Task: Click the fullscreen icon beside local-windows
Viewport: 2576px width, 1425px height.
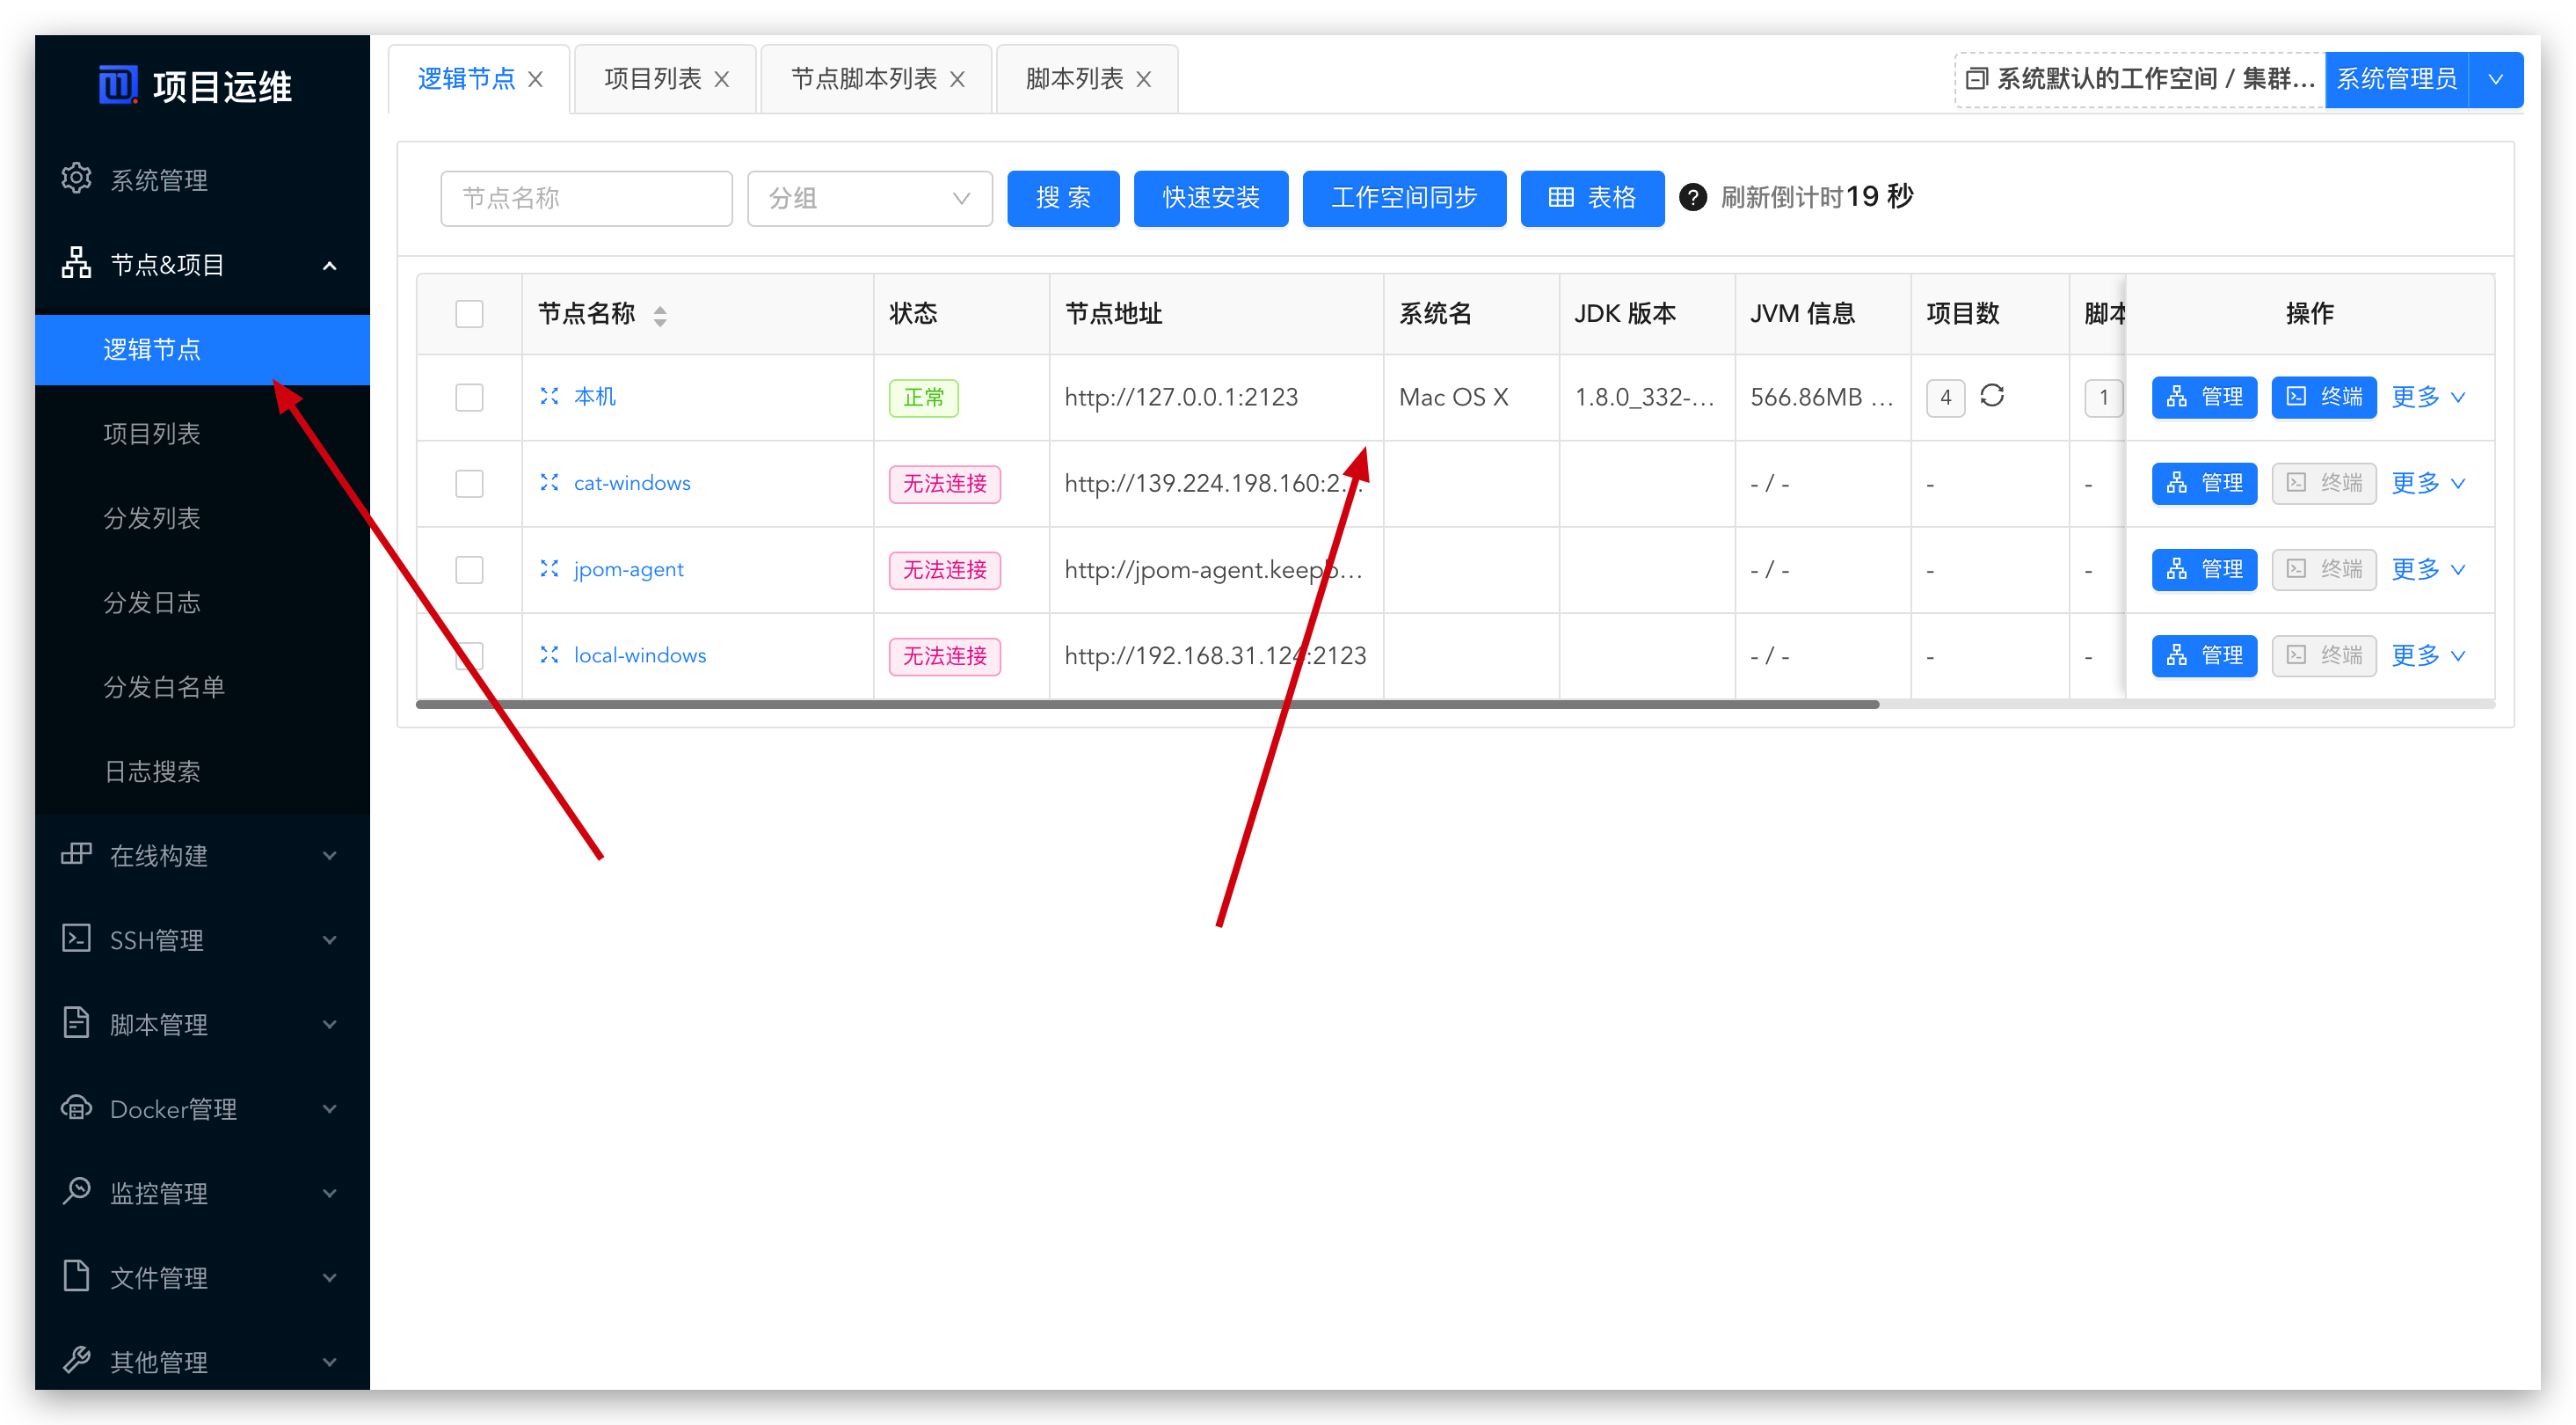Action: 549,654
